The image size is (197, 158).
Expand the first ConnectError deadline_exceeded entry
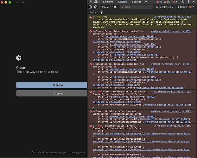click(x=94, y=31)
